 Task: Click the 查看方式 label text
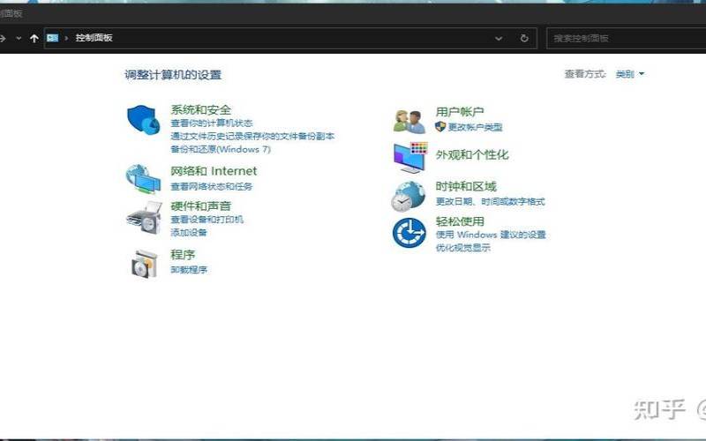pos(585,74)
